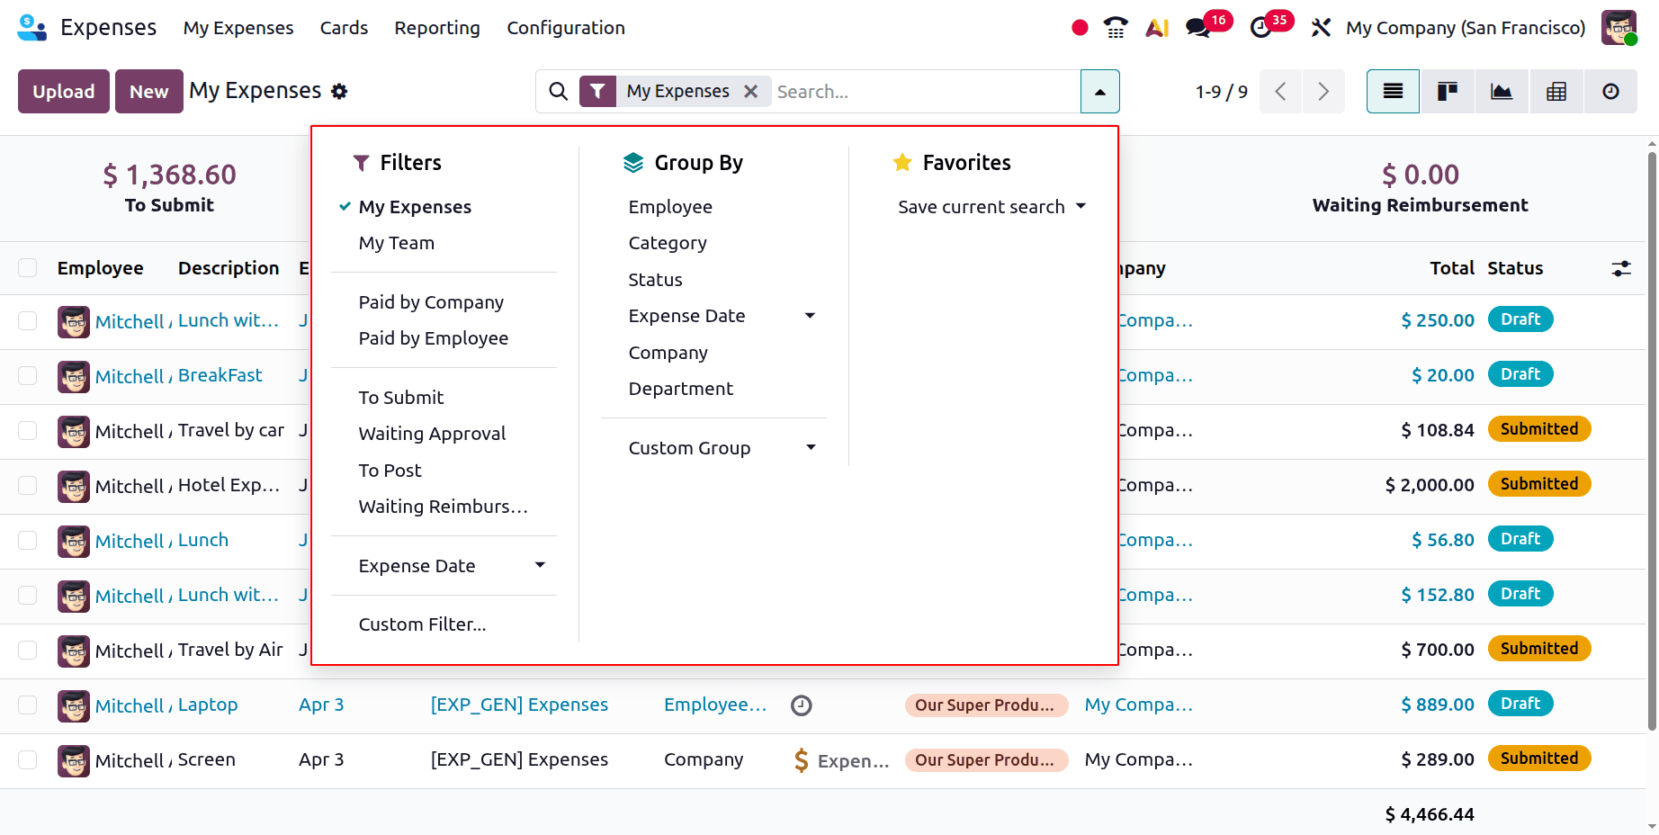Screen dimensions: 1659x835
Task: Open the Expenses app home icon
Action: tap(32, 28)
